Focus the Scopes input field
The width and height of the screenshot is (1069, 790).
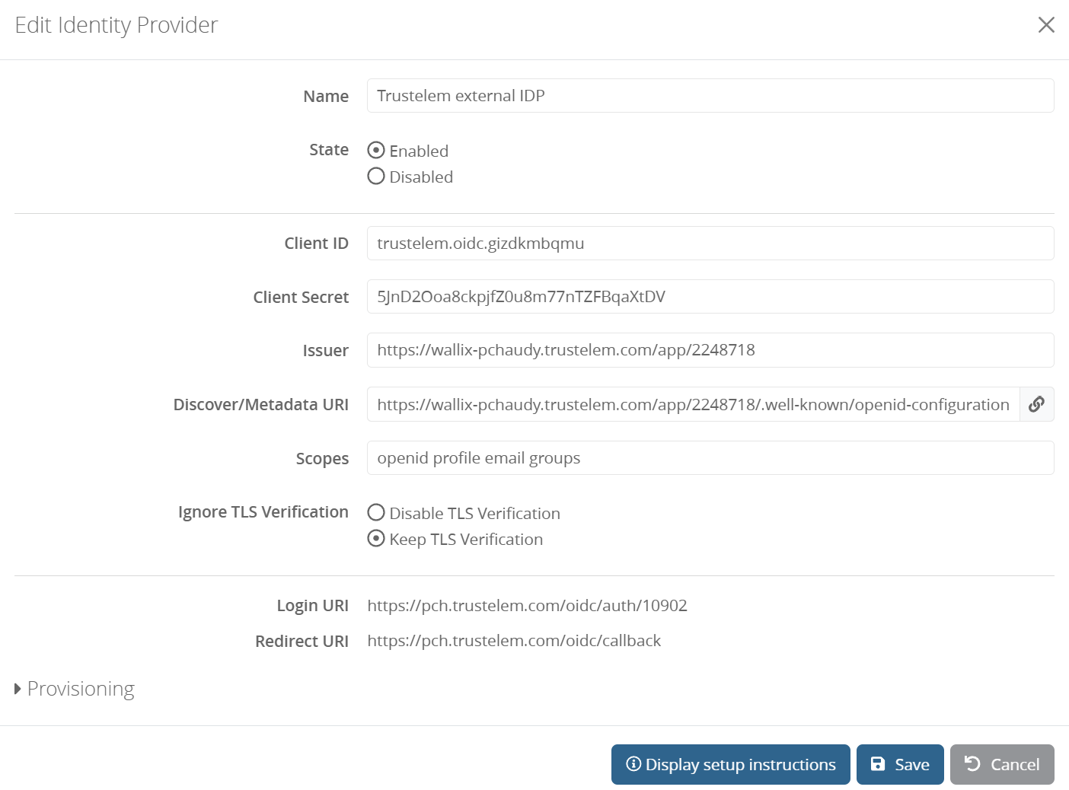[x=710, y=458]
